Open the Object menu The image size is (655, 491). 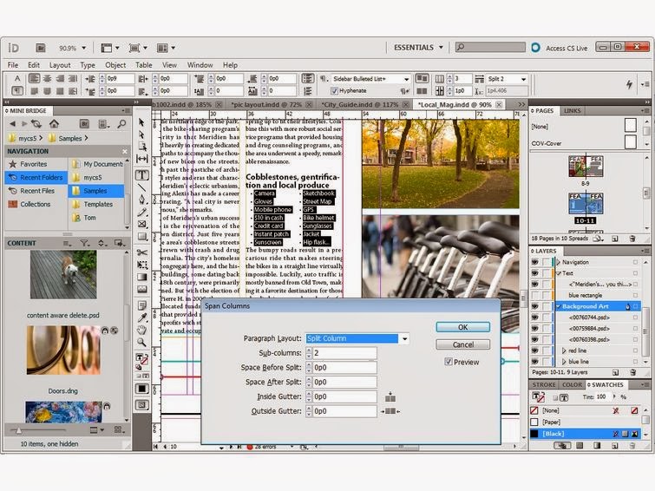115,65
